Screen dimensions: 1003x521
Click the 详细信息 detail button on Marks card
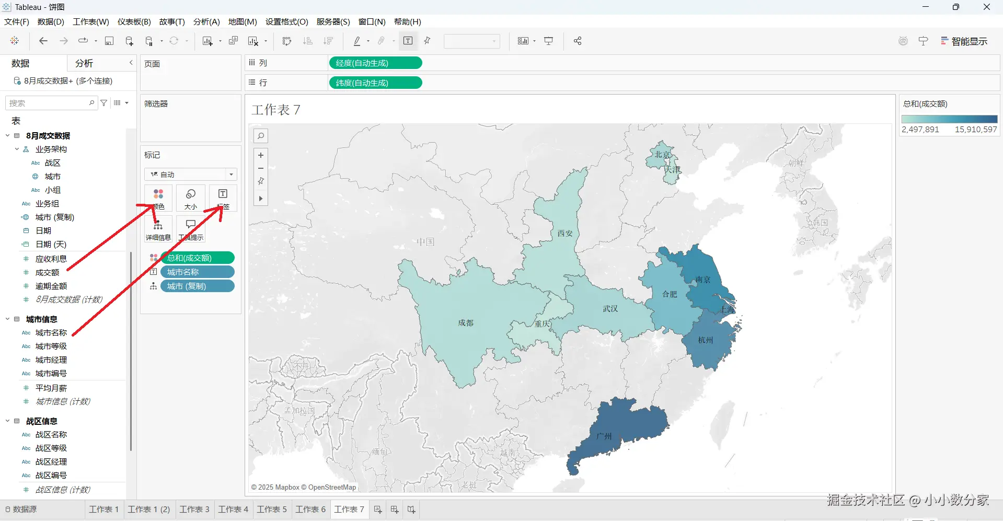158,229
